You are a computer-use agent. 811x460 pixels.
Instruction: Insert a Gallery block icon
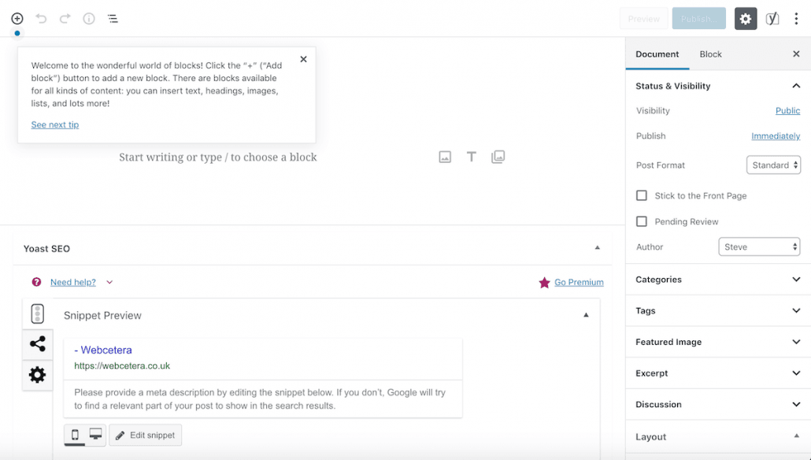498,157
